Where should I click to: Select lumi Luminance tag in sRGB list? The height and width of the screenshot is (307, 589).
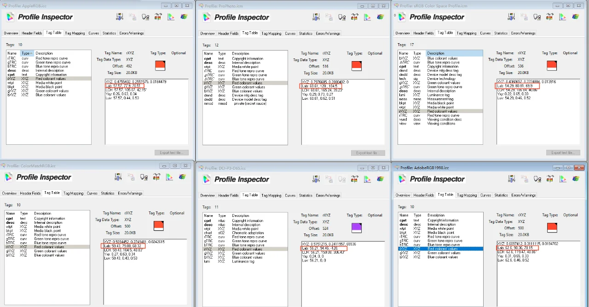pos(440,95)
